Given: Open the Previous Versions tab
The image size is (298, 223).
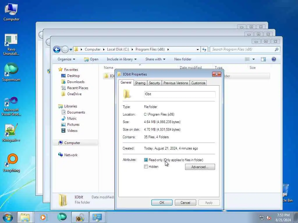Looking at the screenshot, I should [x=175, y=83].
